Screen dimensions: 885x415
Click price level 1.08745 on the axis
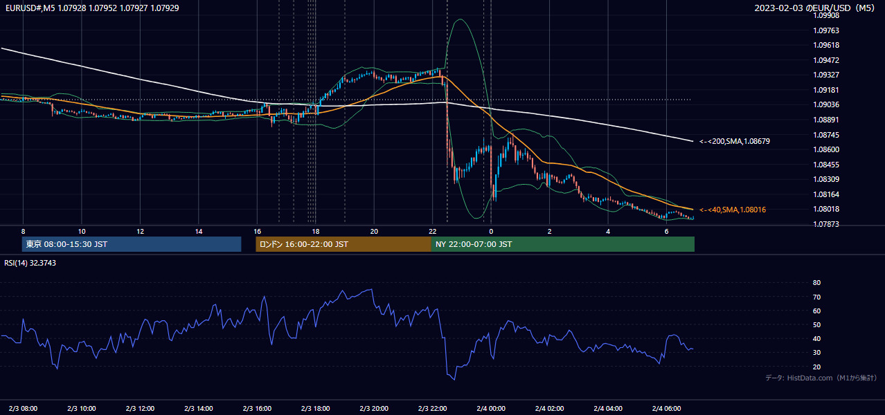pyautogui.click(x=825, y=135)
